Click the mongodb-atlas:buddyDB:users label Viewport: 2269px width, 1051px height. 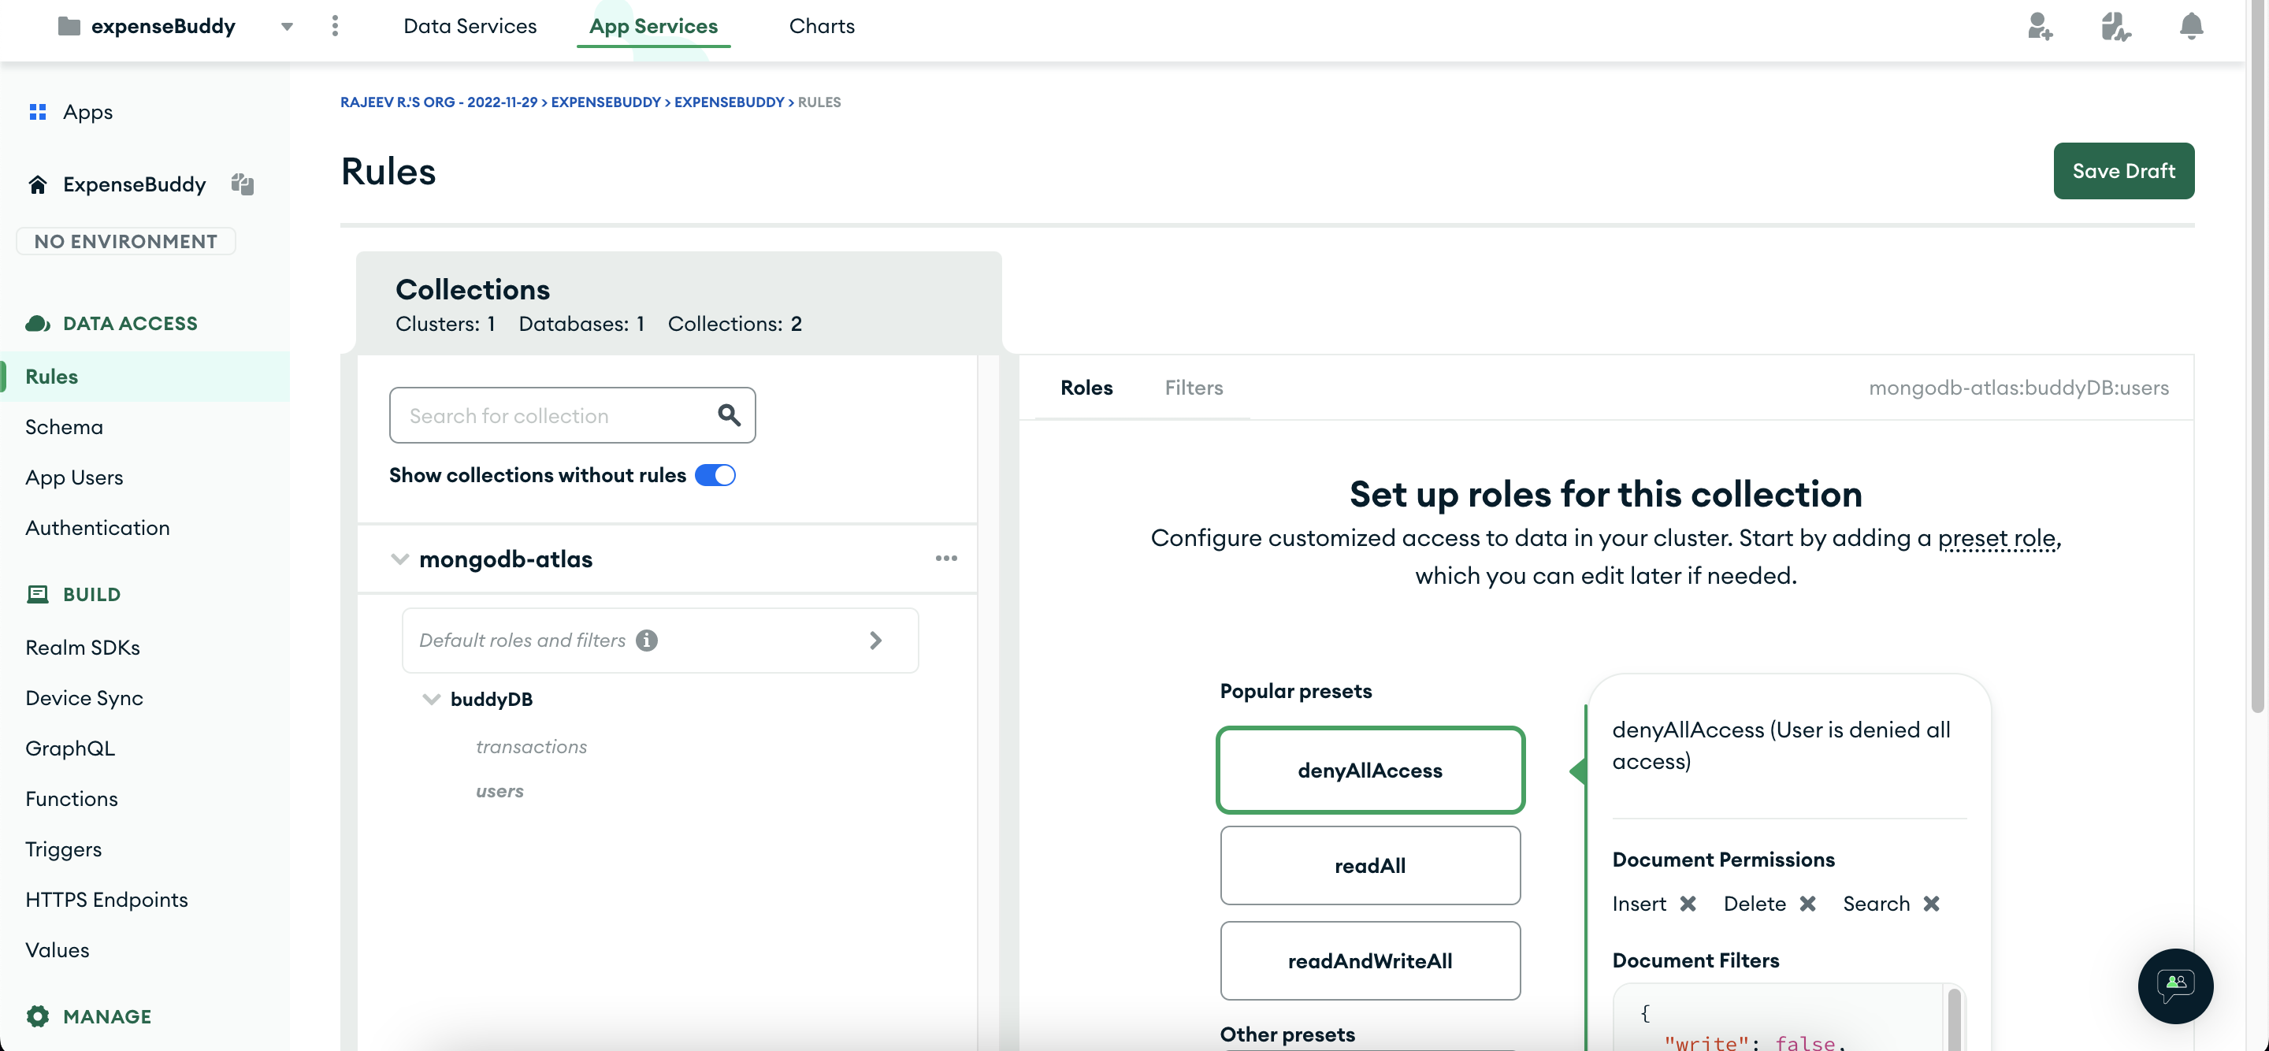coord(2018,388)
